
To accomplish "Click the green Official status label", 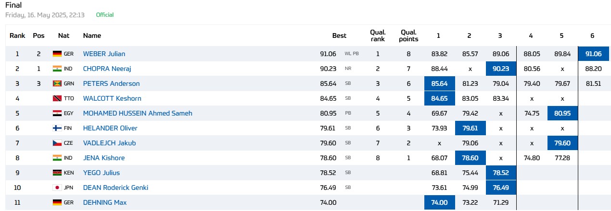I will click(x=105, y=15).
